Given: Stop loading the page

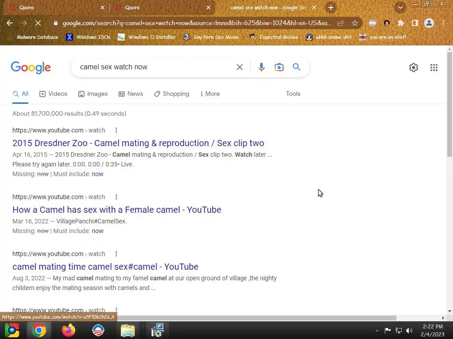Looking at the screenshot, I should coord(38,23).
